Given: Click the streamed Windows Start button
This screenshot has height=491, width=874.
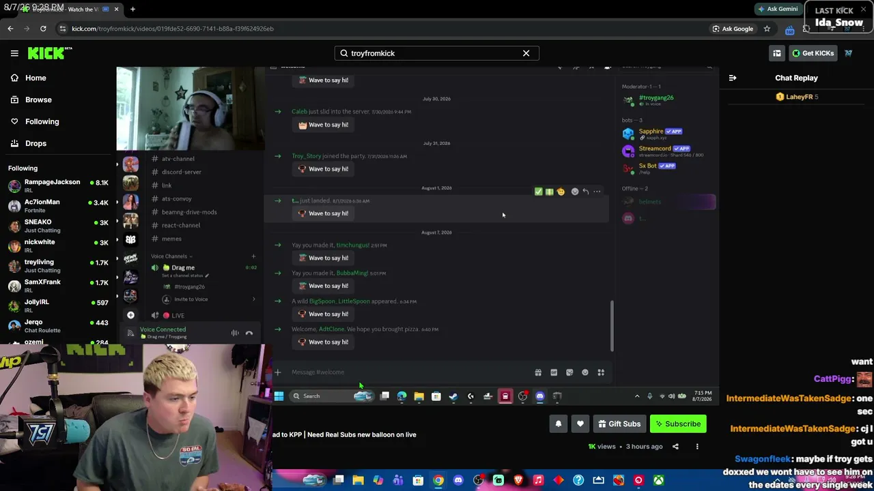Looking at the screenshot, I should (279, 396).
